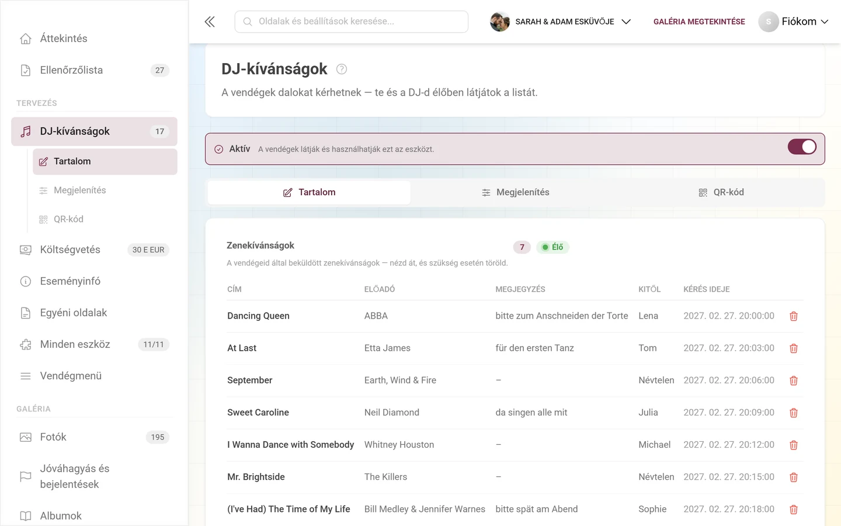This screenshot has width=841, height=526.
Task: Open Eseményinfó in sidebar
Action: click(x=94, y=281)
